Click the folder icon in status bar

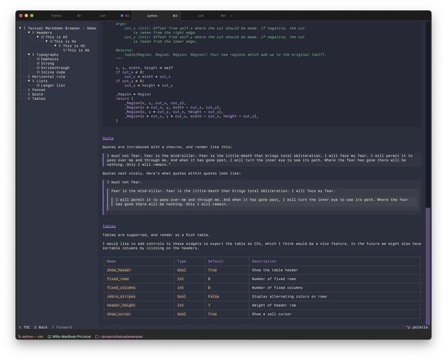coord(97,336)
